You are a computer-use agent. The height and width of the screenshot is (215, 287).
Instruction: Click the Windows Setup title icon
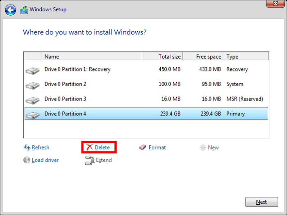coord(24,10)
